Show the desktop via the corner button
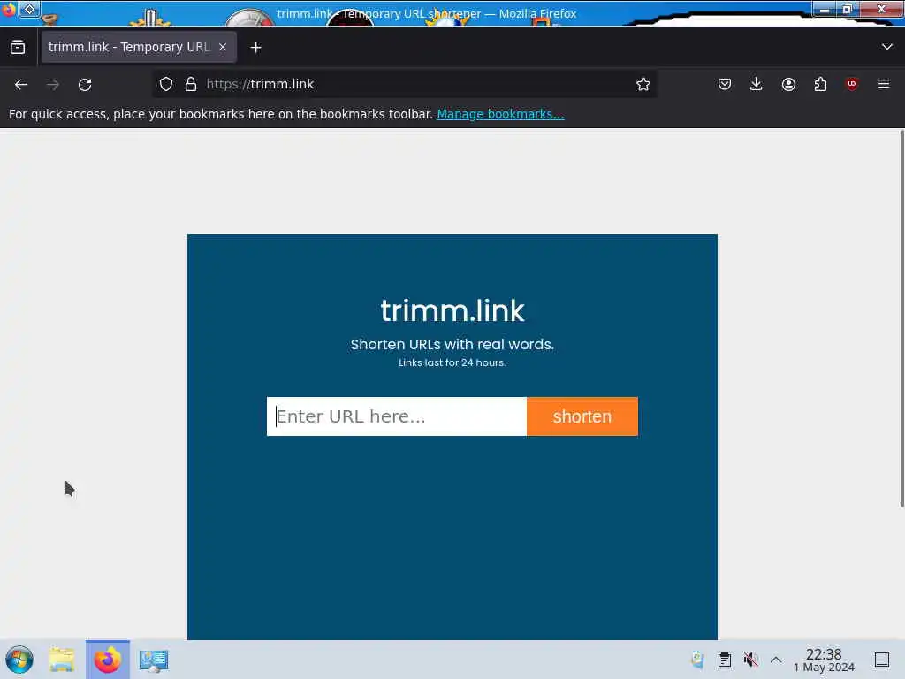905x679 pixels. [882, 660]
